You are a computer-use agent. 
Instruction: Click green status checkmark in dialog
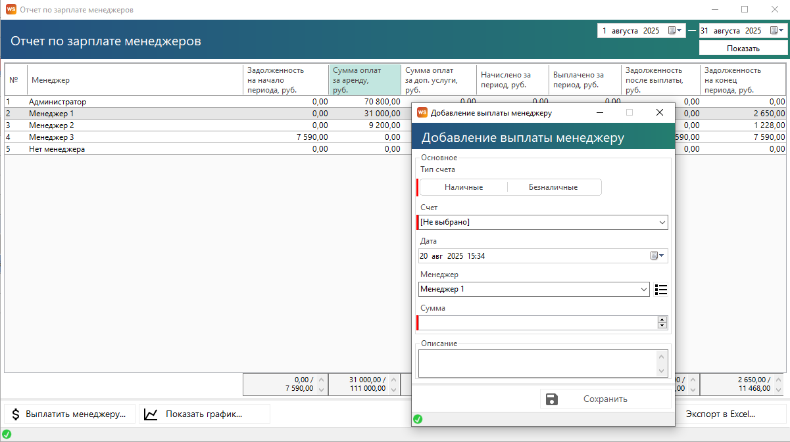point(418,420)
